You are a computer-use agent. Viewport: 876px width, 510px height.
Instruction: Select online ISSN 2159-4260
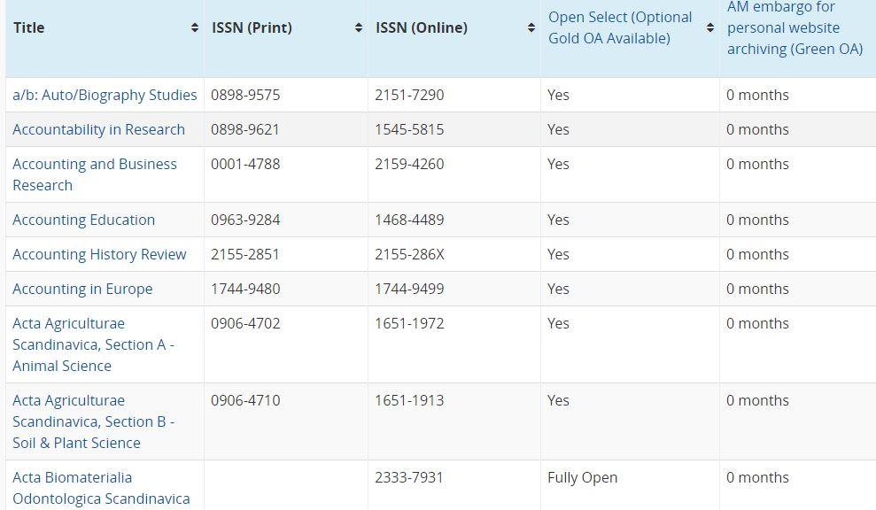click(409, 164)
